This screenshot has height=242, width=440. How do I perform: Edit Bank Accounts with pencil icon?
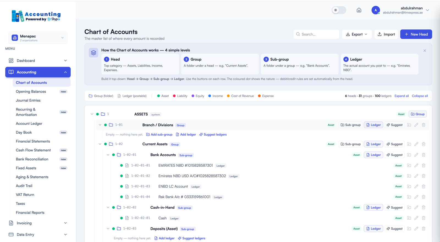(416, 155)
